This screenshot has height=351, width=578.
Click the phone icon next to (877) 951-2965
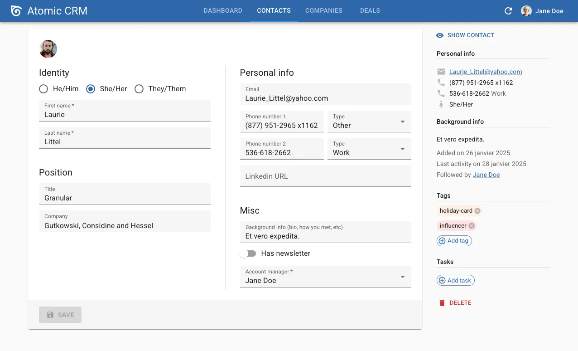coord(440,83)
